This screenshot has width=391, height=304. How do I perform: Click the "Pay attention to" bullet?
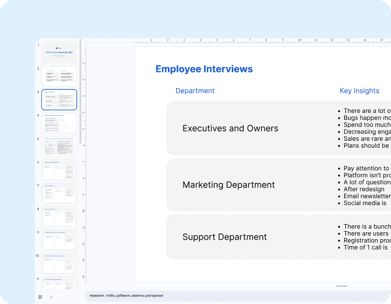tap(366, 169)
